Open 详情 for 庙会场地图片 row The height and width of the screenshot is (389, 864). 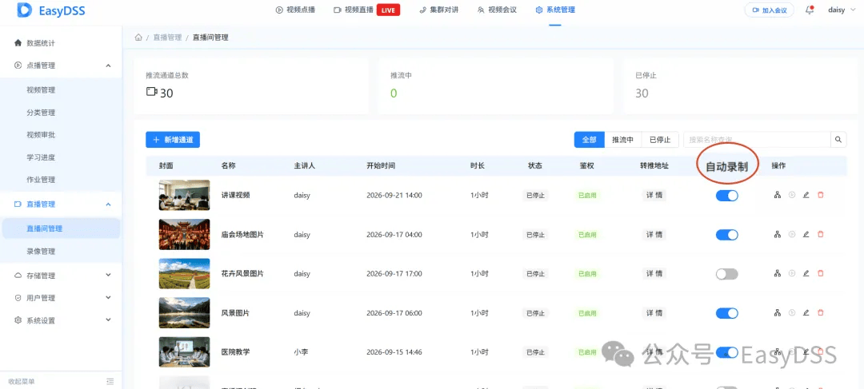coord(654,234)
